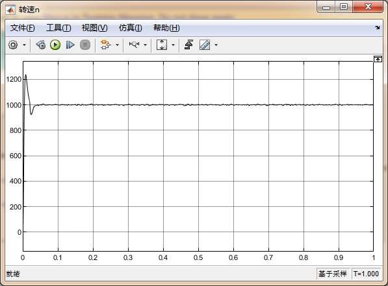The width and height of the screenshot is (388, 286).
Task: Click the 1200 y-axis label
Action: click(14, 79)
